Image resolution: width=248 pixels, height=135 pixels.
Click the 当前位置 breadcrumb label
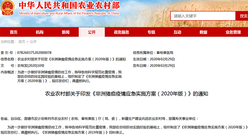click(9, 42)
